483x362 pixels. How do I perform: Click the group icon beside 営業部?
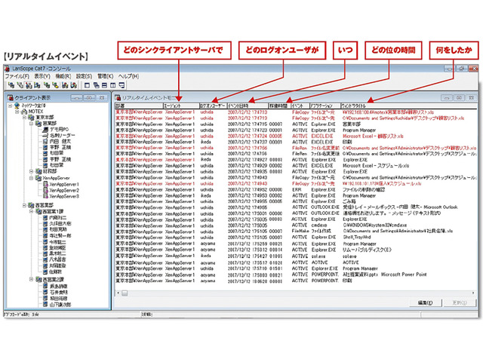click(38, 124)
